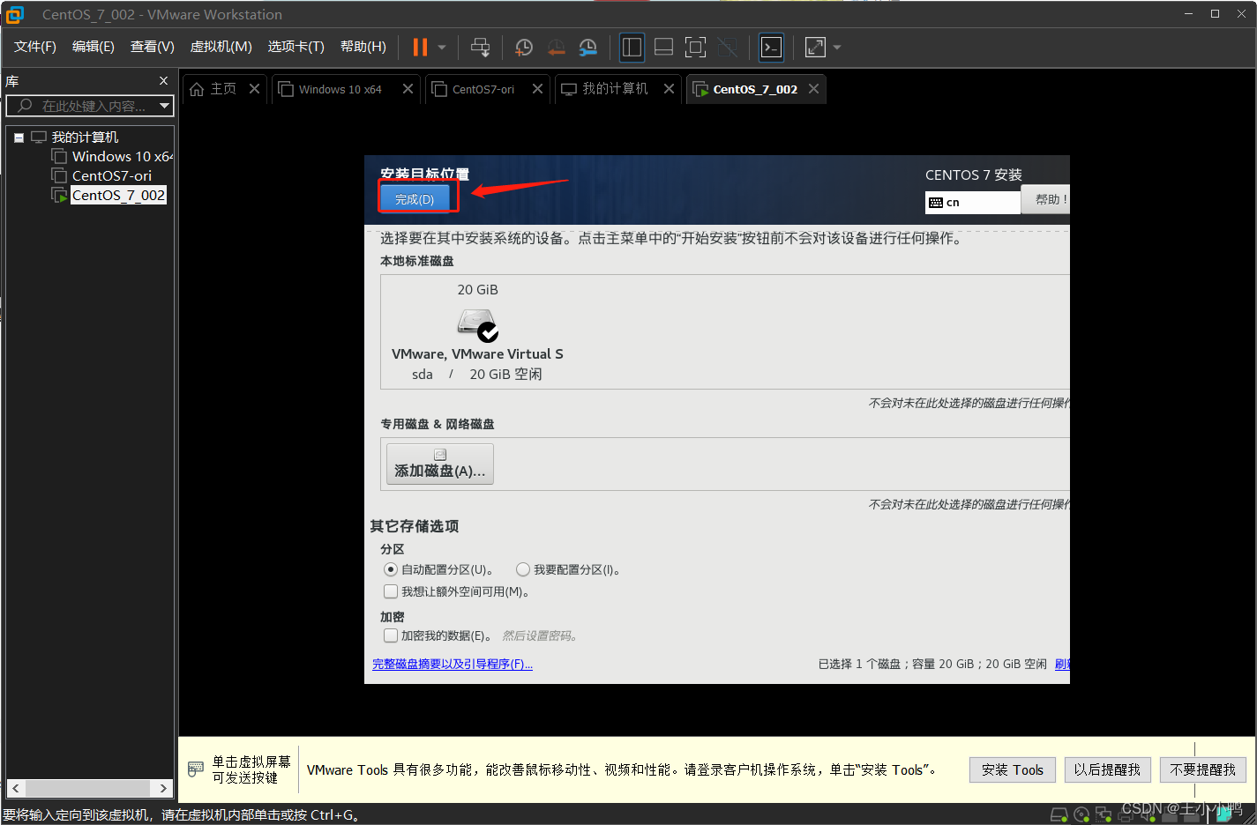Close the Windows 10 x64 tab
Image resolution: width=1257 pixels, height=825 pixels.
[x=408, y=89]
